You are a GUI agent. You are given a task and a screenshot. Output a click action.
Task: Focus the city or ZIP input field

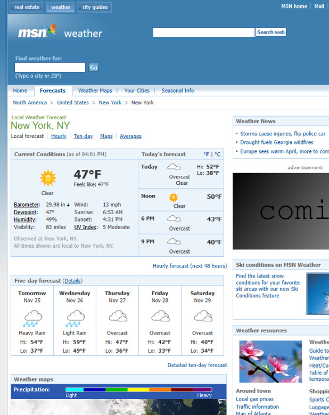point(50,68)
